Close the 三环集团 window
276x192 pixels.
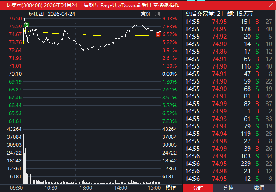(x=271, y=5)
